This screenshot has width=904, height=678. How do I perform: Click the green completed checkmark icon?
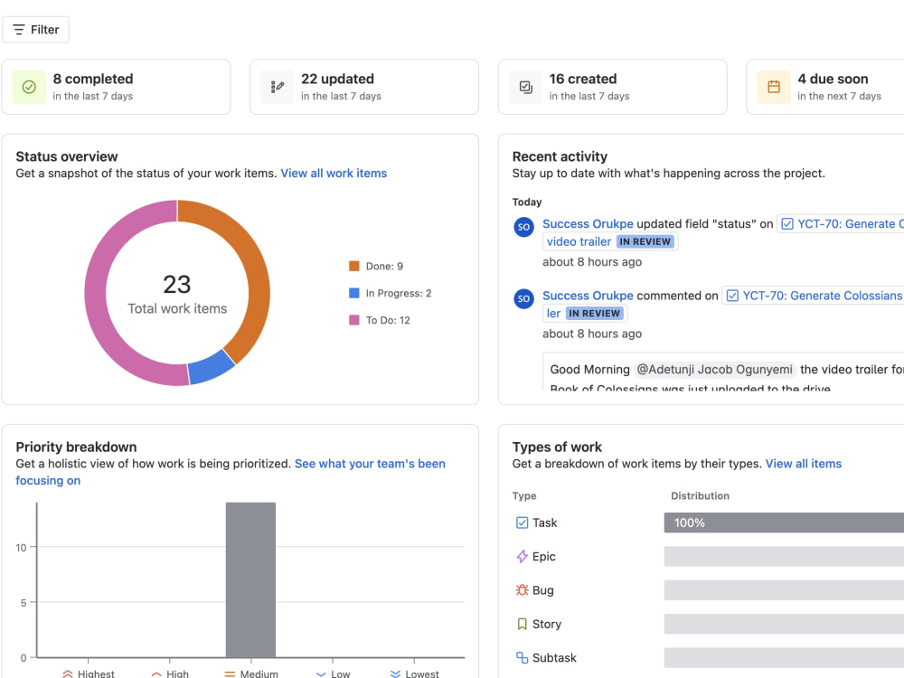pyautogui.click(x=29, y=87)
